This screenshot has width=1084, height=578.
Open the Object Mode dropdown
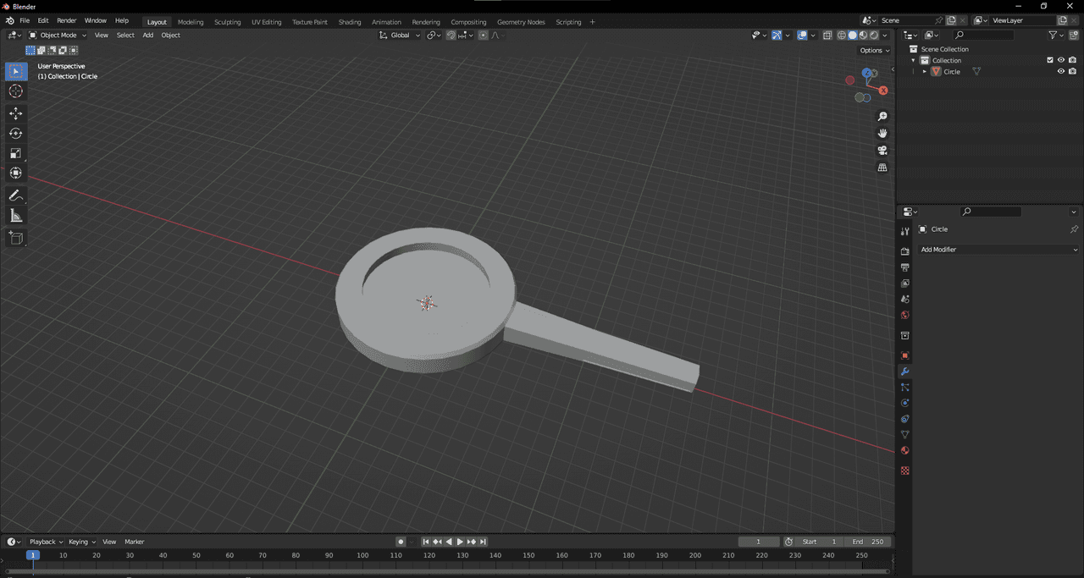tap(58, 36)
